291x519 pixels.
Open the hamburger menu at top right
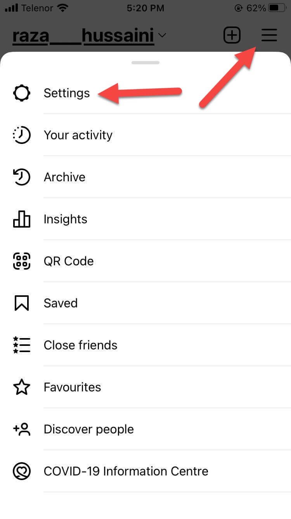tap(269, 35)
